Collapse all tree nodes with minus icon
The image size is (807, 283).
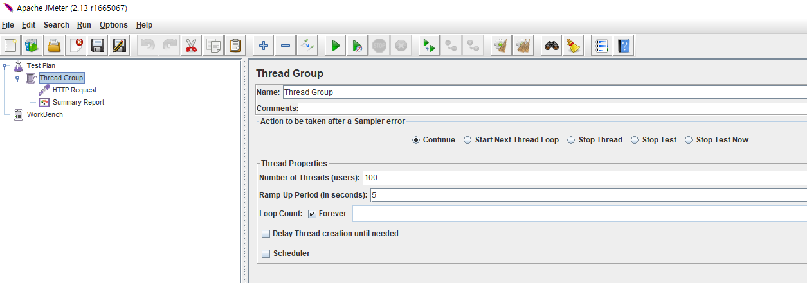coord(286,46)
